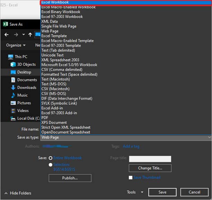
Task: Enable the Save Thumbnail checkbox
Action: 130,178
